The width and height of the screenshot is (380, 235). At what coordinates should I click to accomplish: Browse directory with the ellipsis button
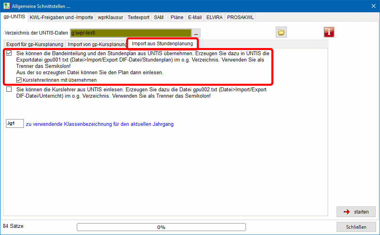pyautogui.click(x=196, y=33)
